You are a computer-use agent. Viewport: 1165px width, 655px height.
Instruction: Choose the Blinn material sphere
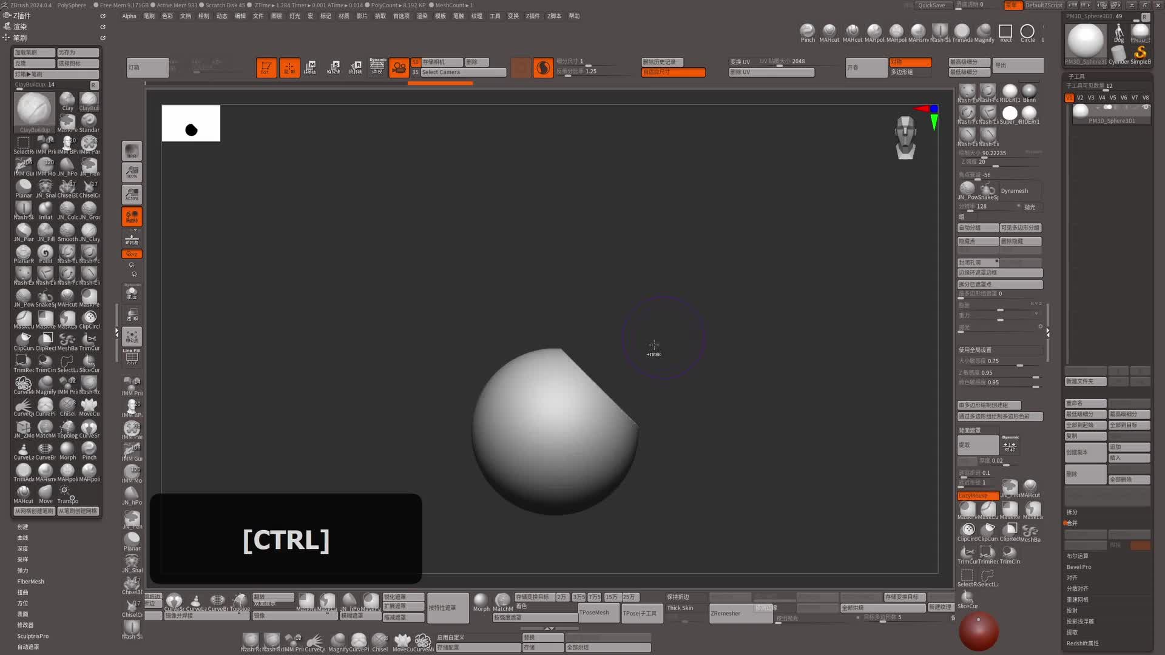(1029, 92)
